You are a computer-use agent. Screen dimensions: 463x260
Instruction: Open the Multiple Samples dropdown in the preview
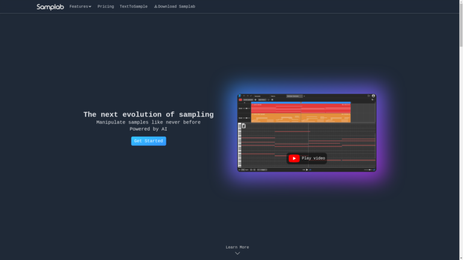(295, 96)
